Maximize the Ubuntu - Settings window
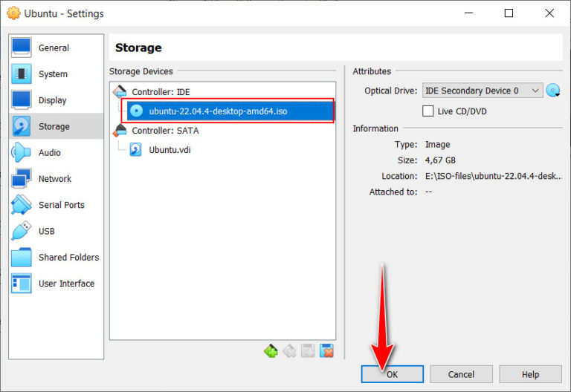 click(509, 13)
